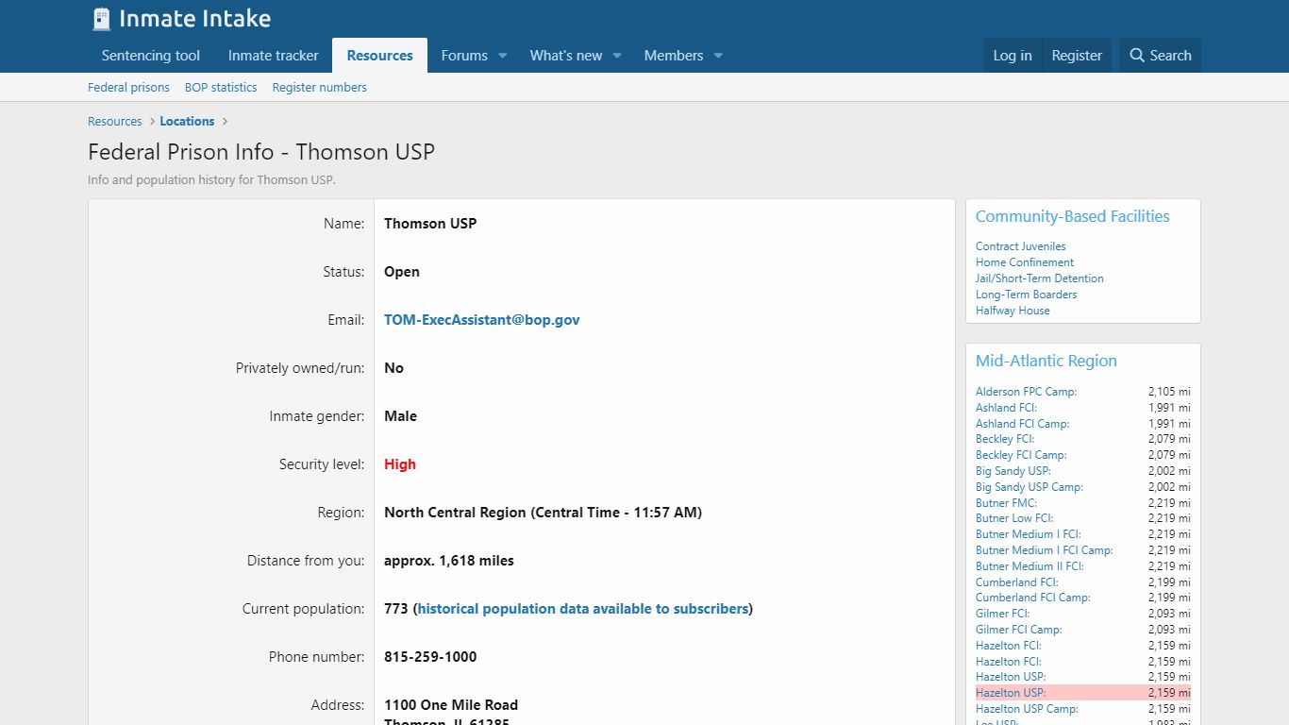Click the Register button

[1077, 56]
